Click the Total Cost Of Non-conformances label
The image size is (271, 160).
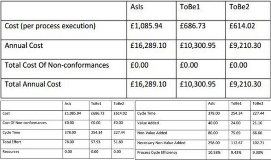tap(57, 65)
